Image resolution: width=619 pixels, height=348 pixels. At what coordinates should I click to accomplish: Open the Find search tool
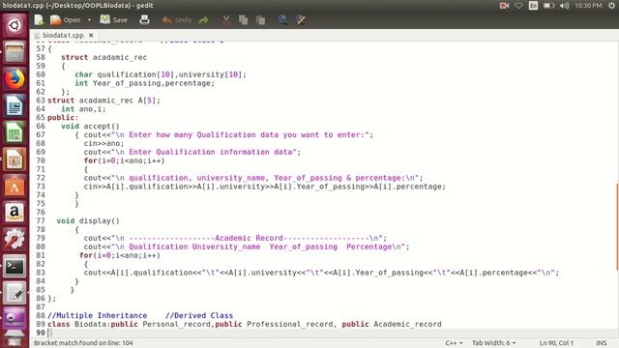point(282,19)
